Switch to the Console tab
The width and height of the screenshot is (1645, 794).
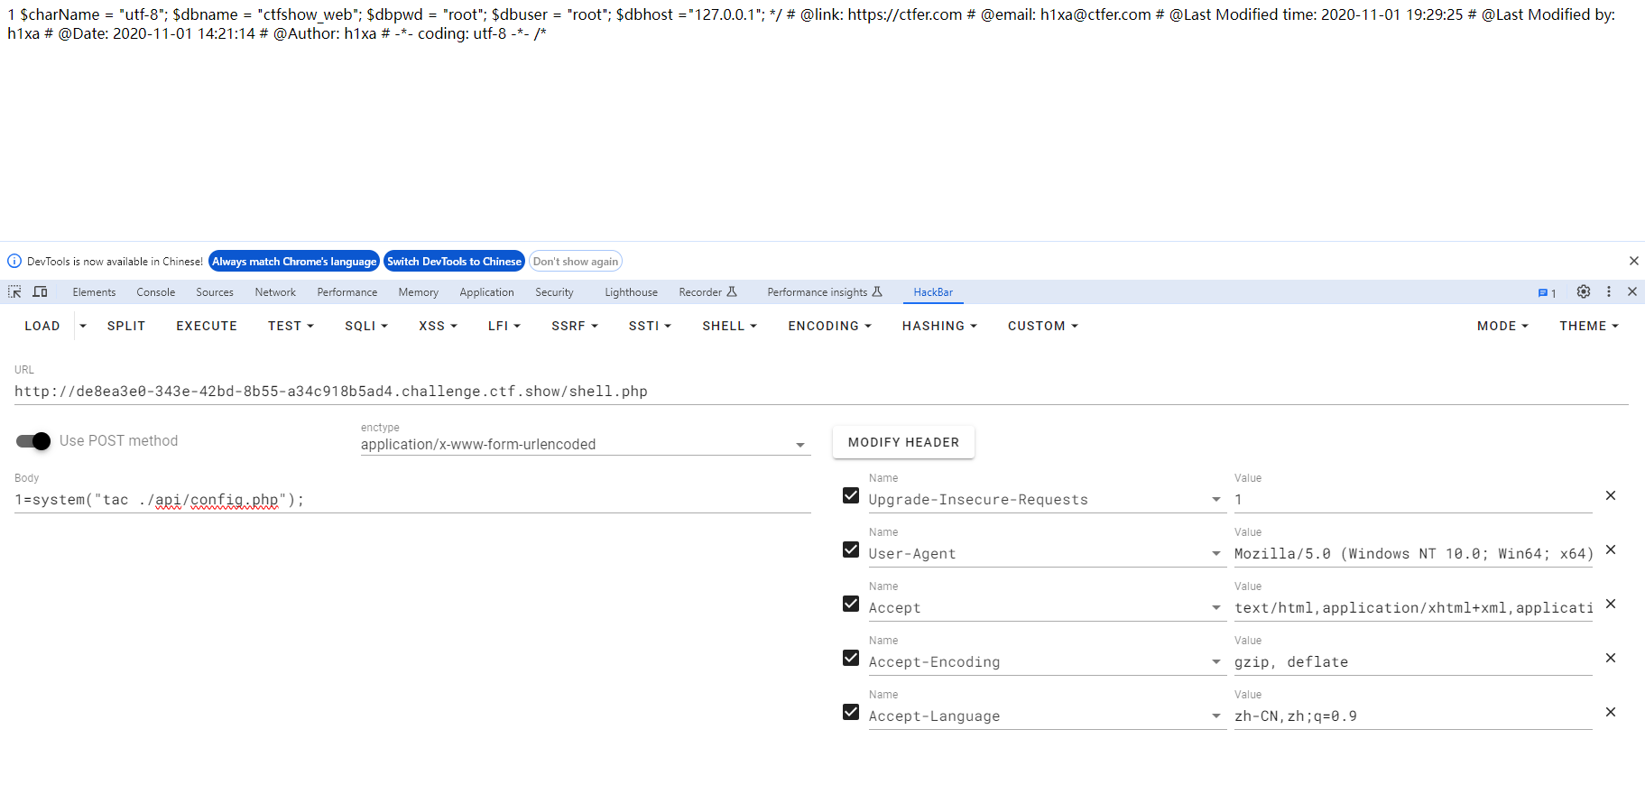156,292
